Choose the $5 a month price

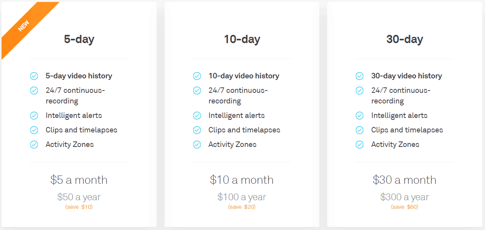(x=79, y=180)
